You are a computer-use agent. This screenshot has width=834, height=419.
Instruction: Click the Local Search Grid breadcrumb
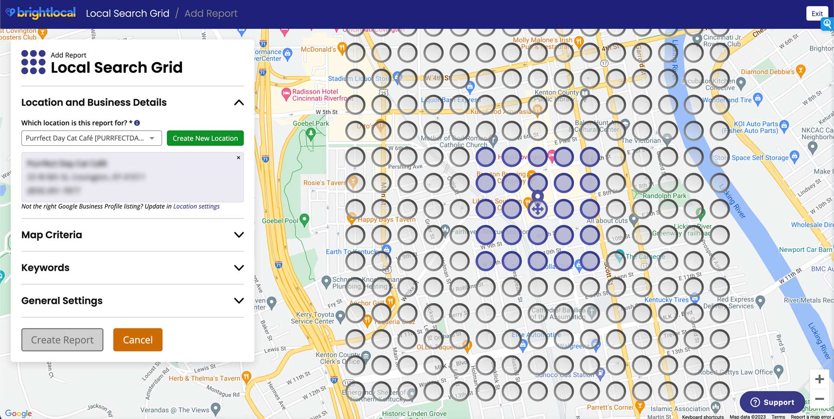pyautogui.click(x=127, y=13)
